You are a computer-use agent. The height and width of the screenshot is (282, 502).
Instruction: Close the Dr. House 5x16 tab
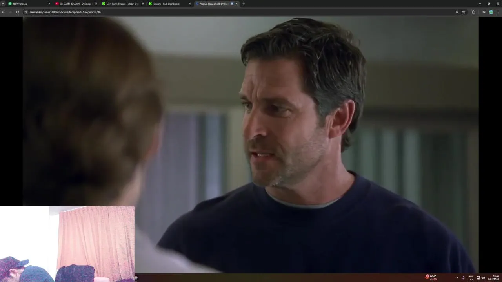pyautogui.click(x=236, y=4)
